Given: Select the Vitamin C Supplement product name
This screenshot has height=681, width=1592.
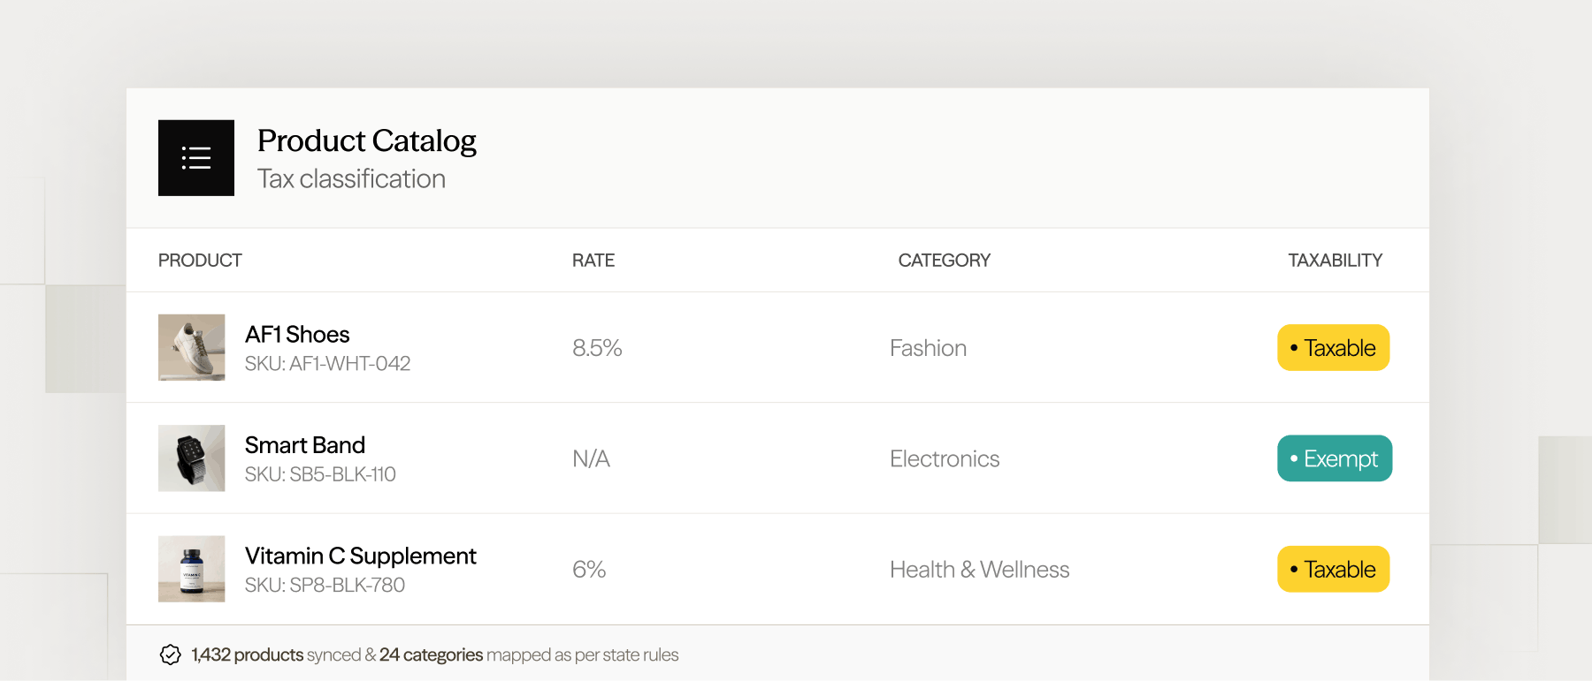Looking at the screenshot, I should pos(361,556).
